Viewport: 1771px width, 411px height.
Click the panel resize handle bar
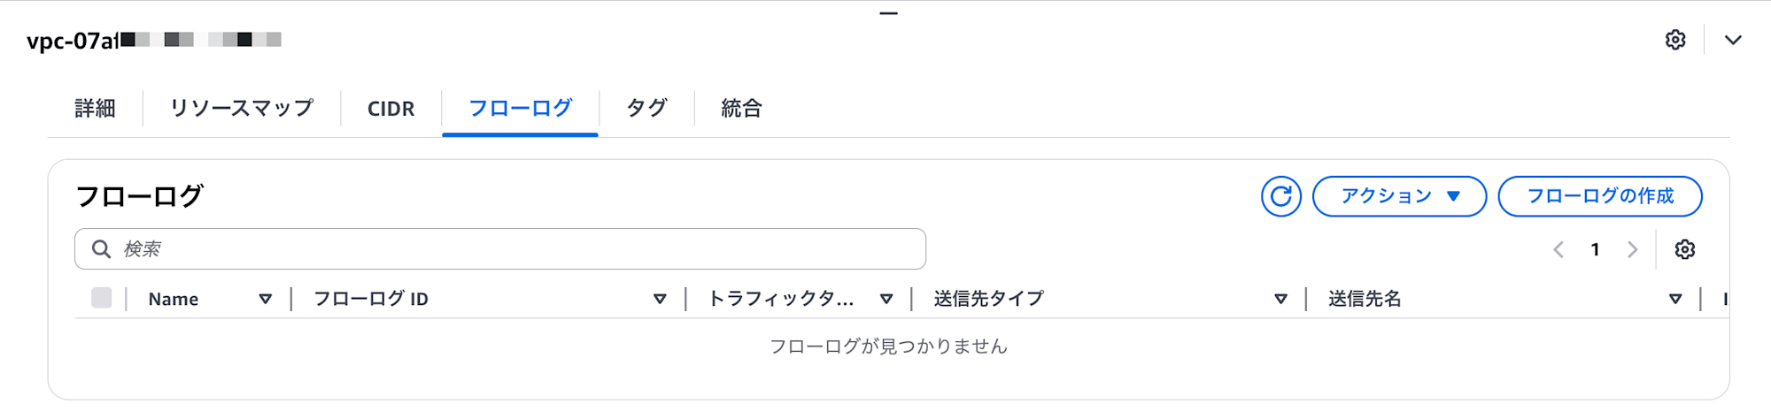pyautogui.click(x=888, y=13)
